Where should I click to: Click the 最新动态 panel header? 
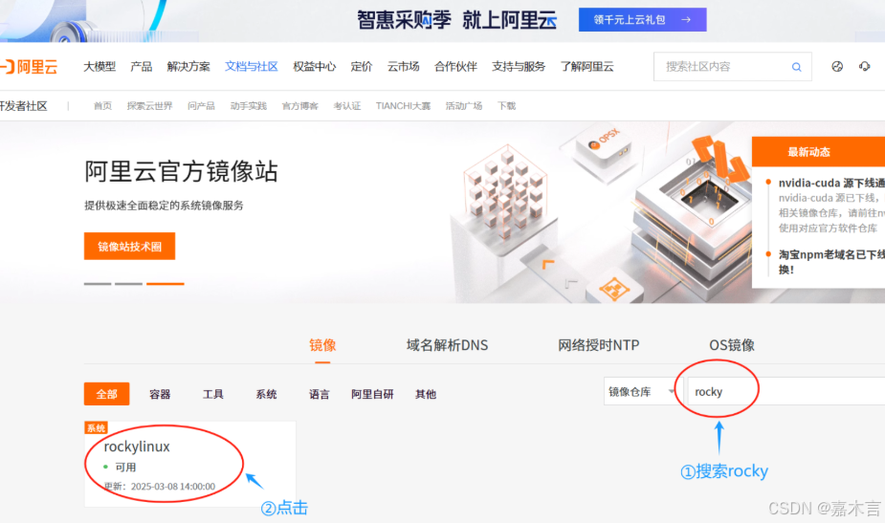(x=818, y=152)
